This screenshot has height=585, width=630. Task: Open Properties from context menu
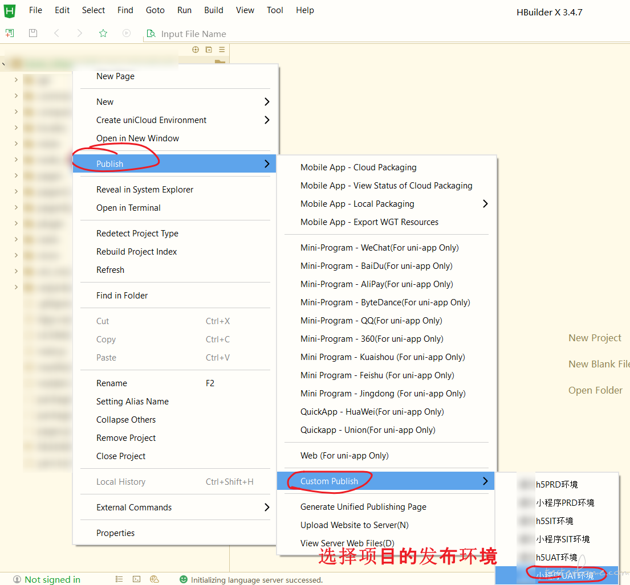point(116,533)
